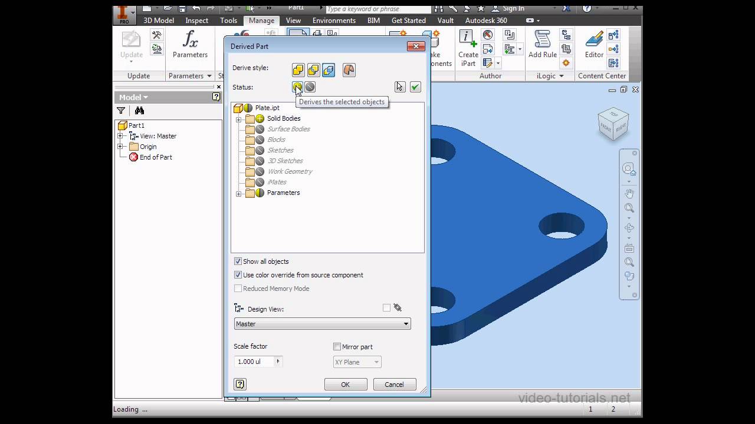Click the yellow include-selected status icon
The height and width of the screenshot is (424, 755).
click(x=297, y=87)
